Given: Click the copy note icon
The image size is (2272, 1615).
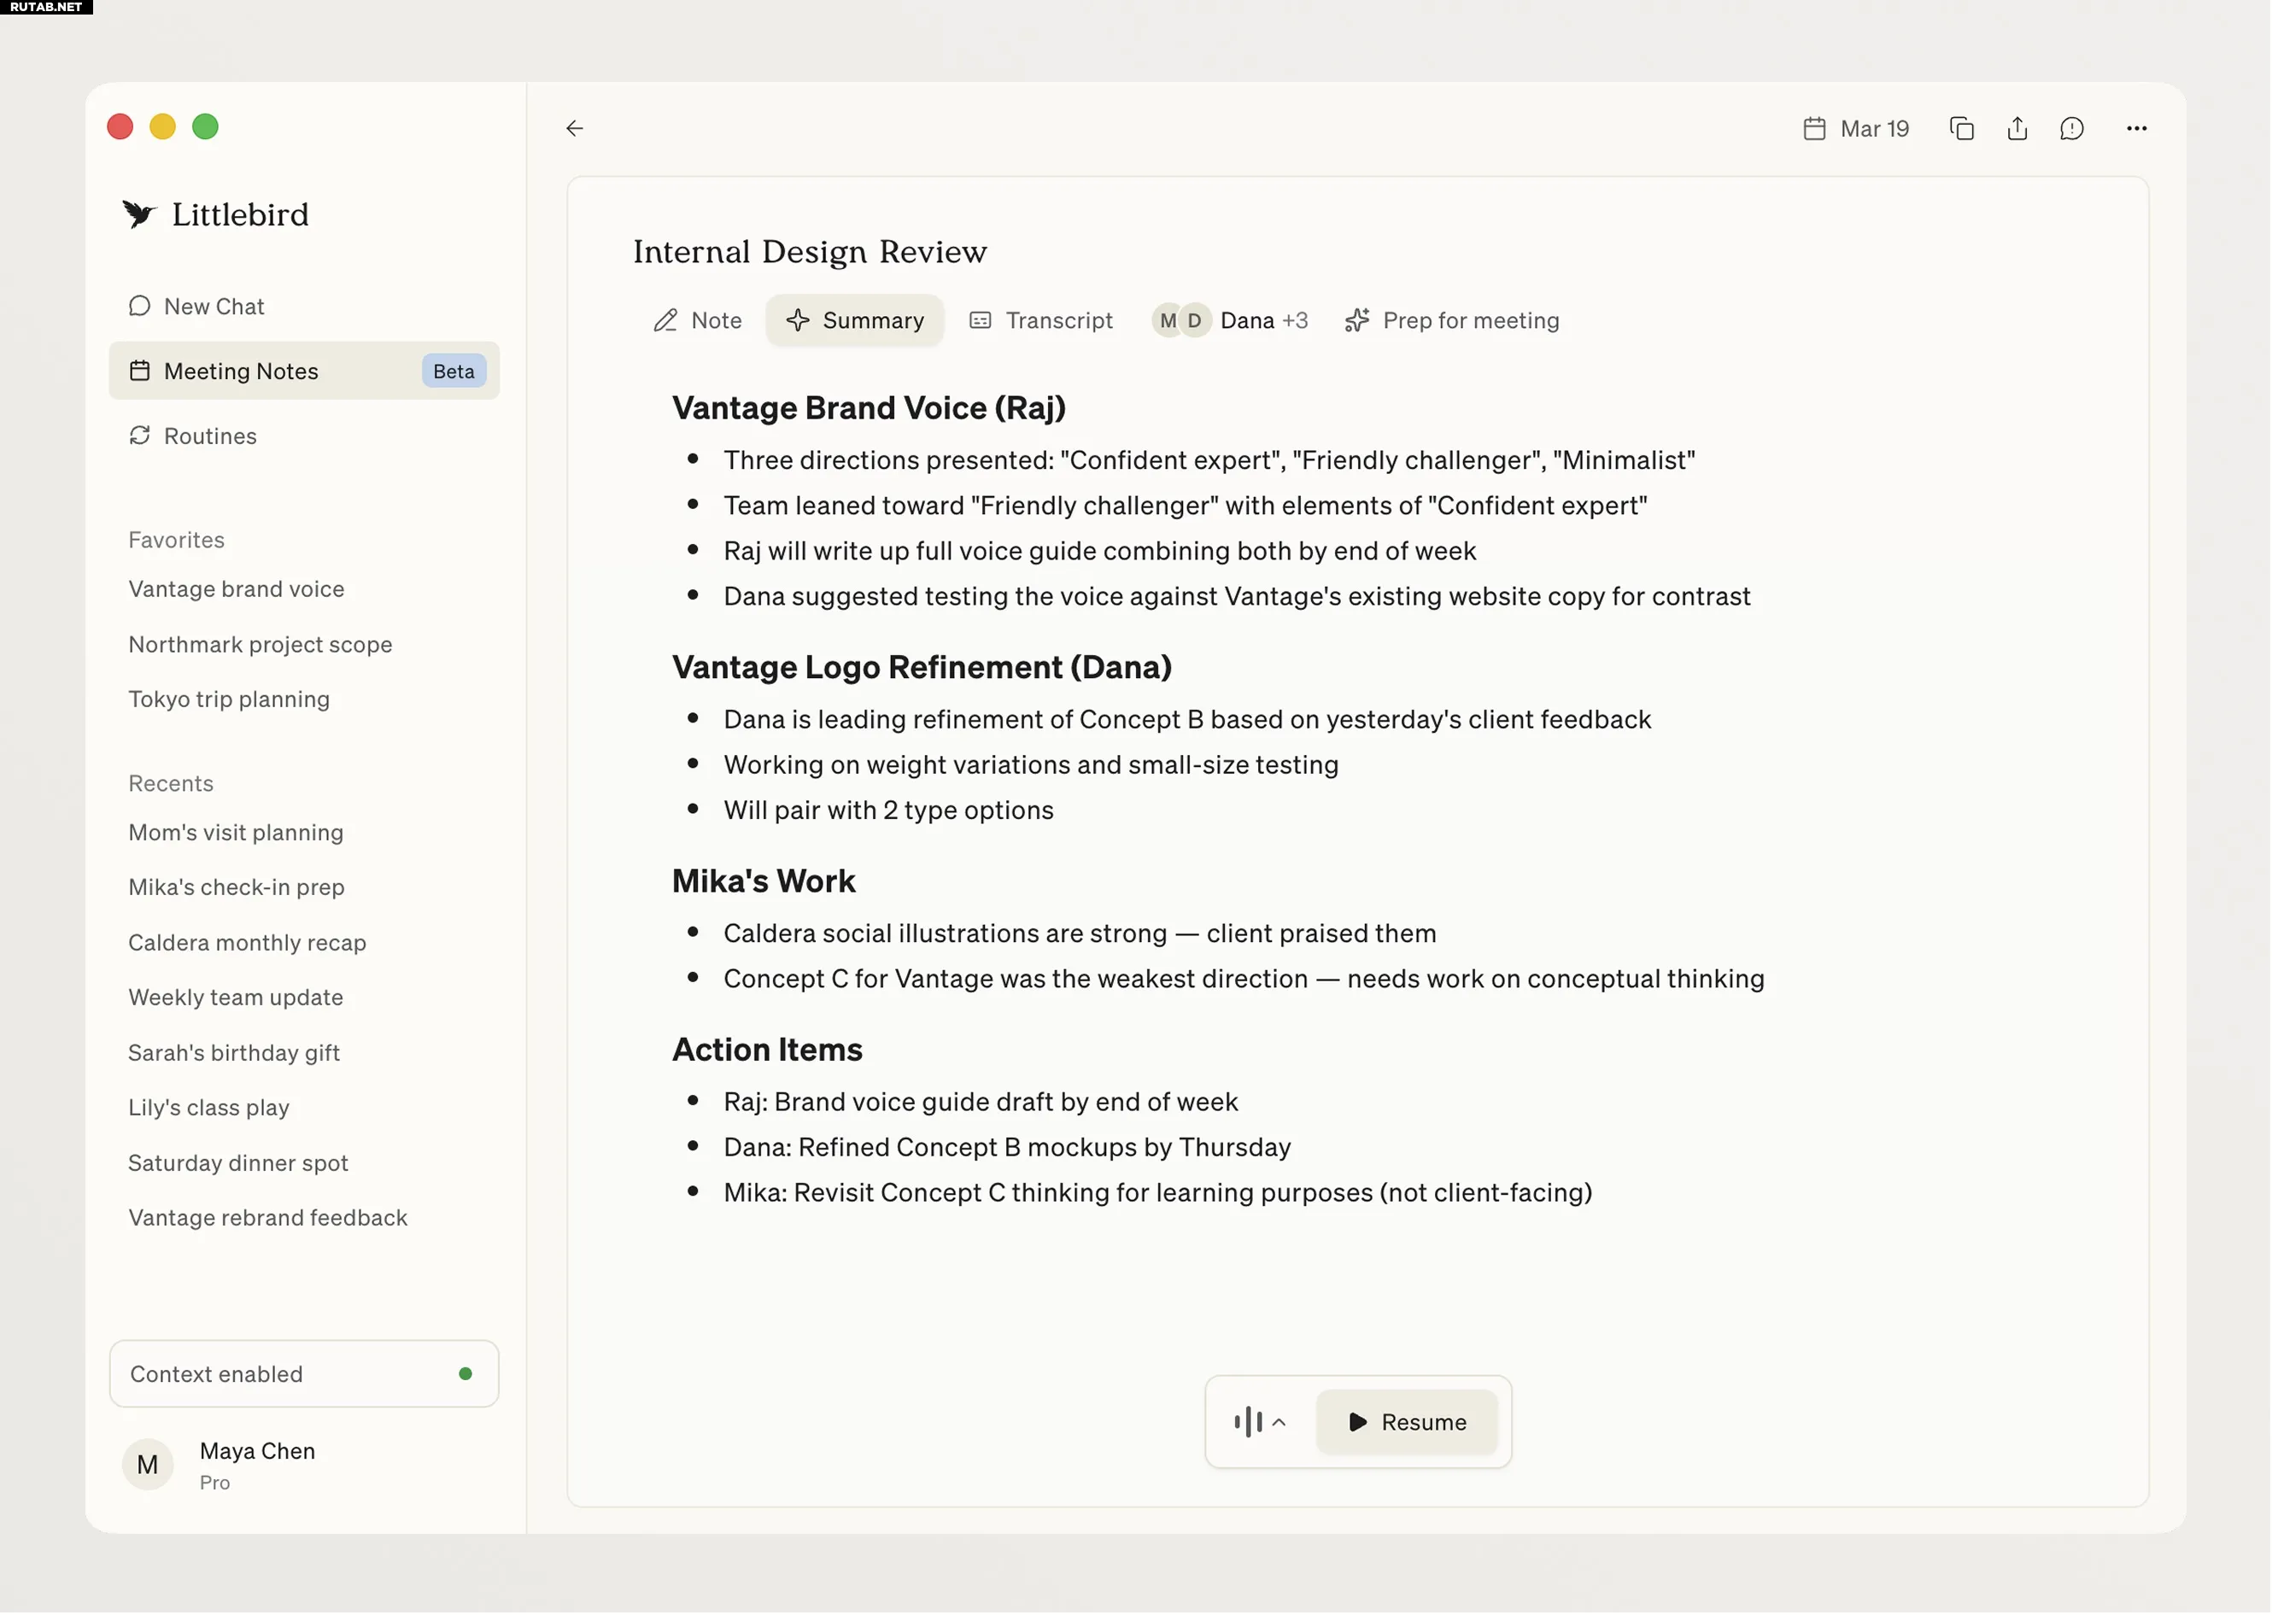Looking at the screenshot, I should tap(1961, 128).
